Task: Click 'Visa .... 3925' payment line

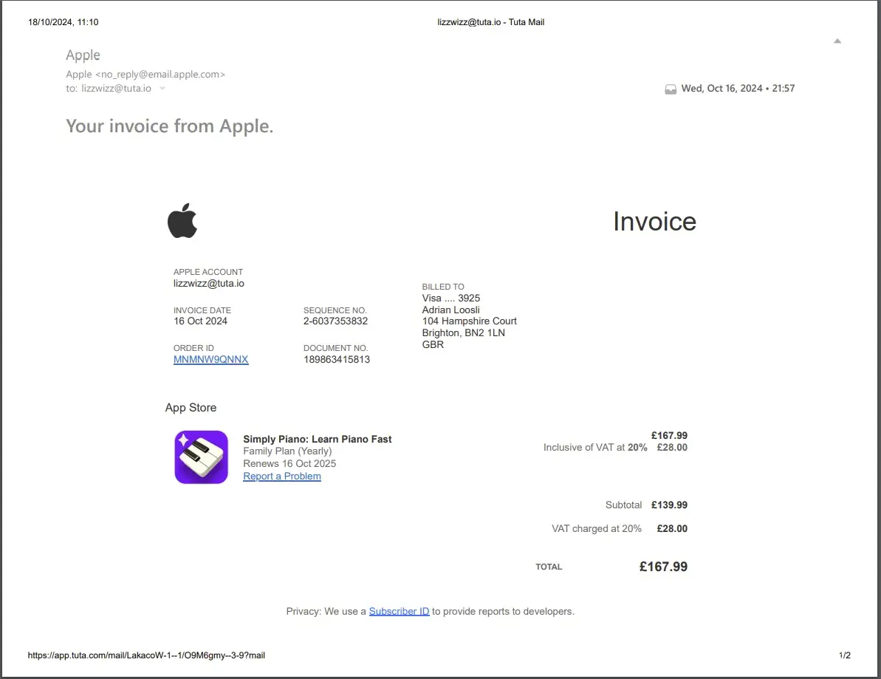Action: tap(451, 298)
